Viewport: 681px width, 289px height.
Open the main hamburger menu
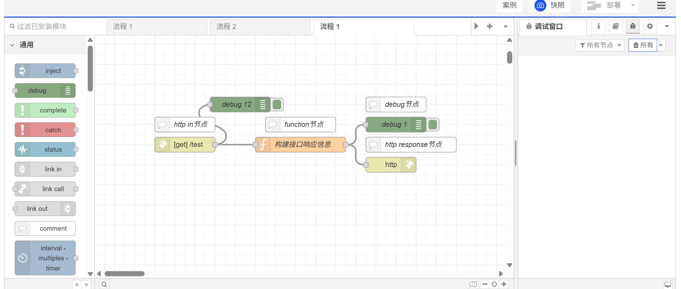click(661, 5)
